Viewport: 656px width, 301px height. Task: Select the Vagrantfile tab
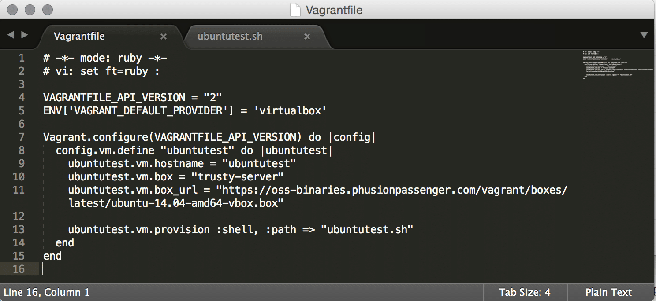(79, 36)
